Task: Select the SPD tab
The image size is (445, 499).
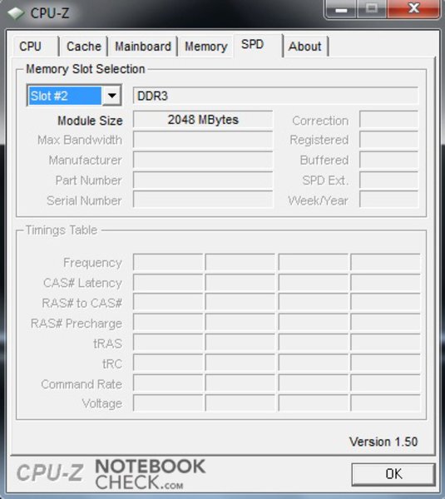Action: pos(258,45)
